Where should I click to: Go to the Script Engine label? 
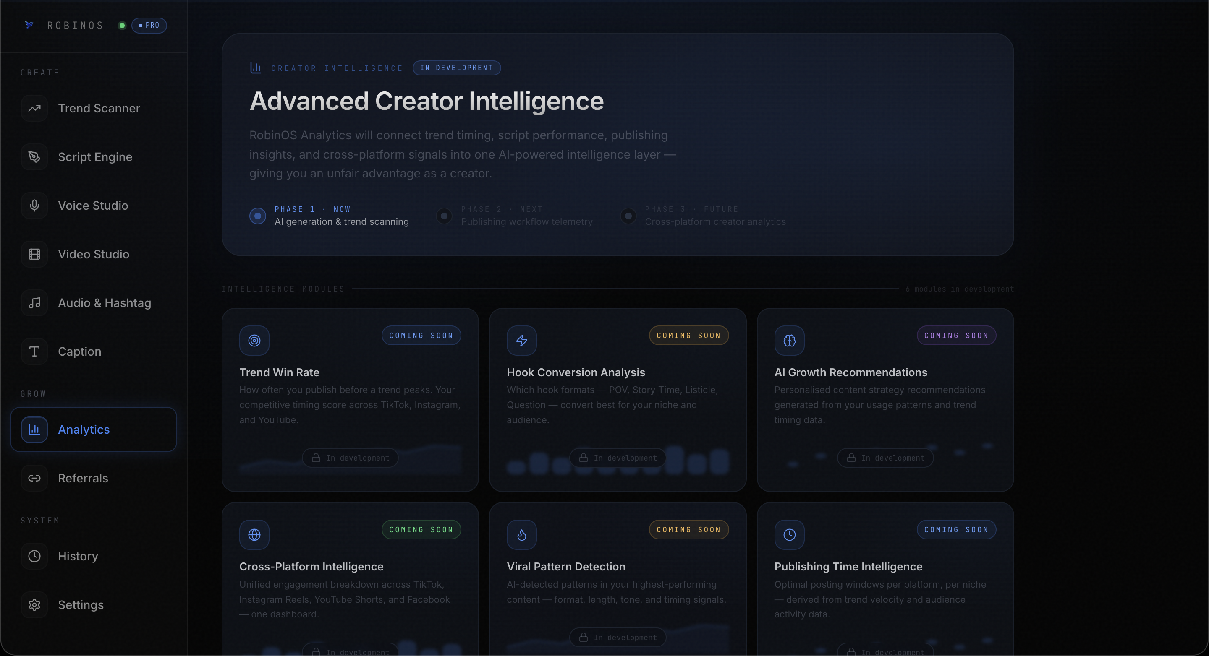[x=95, y=157]
